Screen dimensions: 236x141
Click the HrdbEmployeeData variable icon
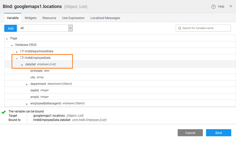coord(22,58)
